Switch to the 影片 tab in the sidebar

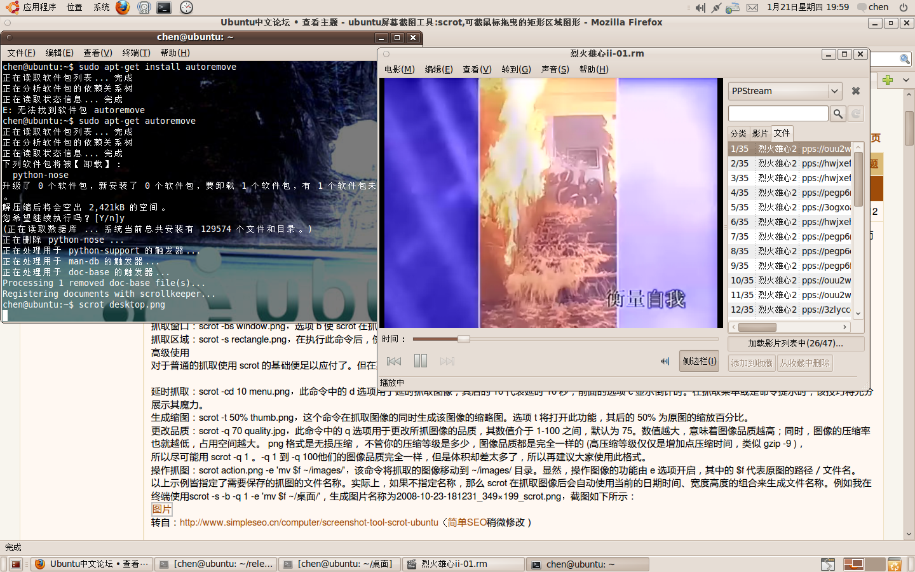pyautogui.click(x=760, y=133)
